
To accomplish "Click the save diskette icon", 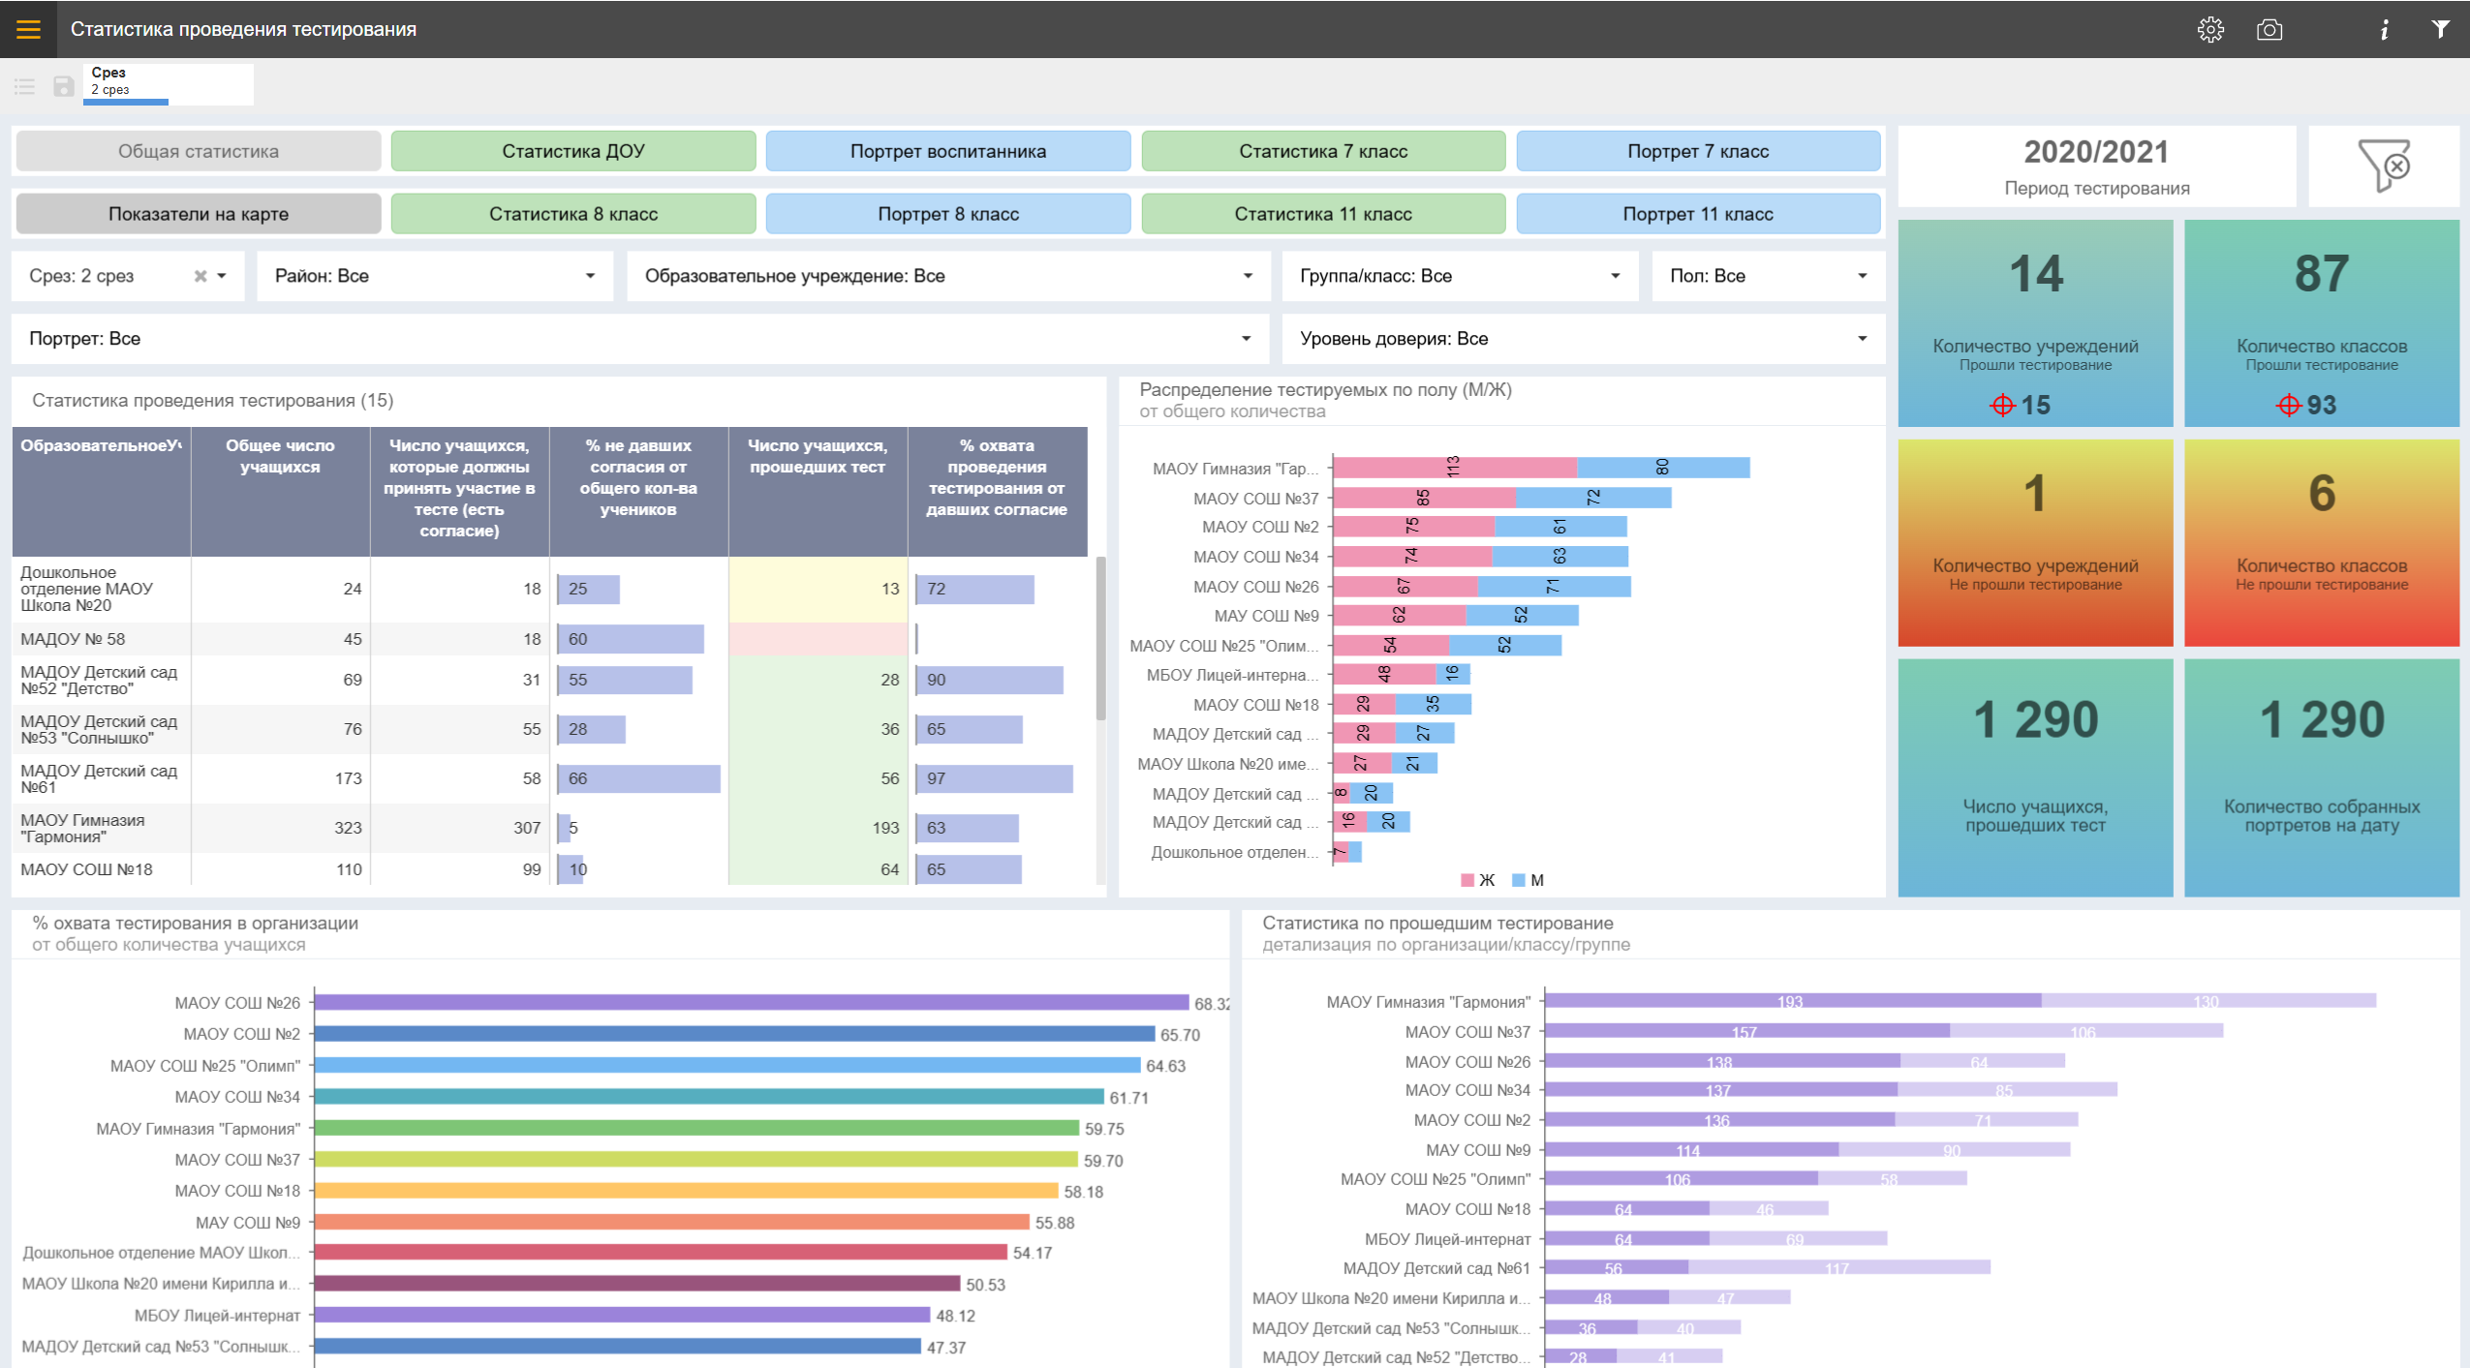I will tap(63, 87).
